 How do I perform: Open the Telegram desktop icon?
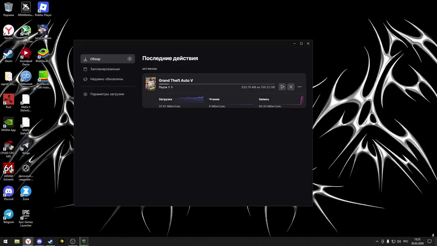pos(9,216)
